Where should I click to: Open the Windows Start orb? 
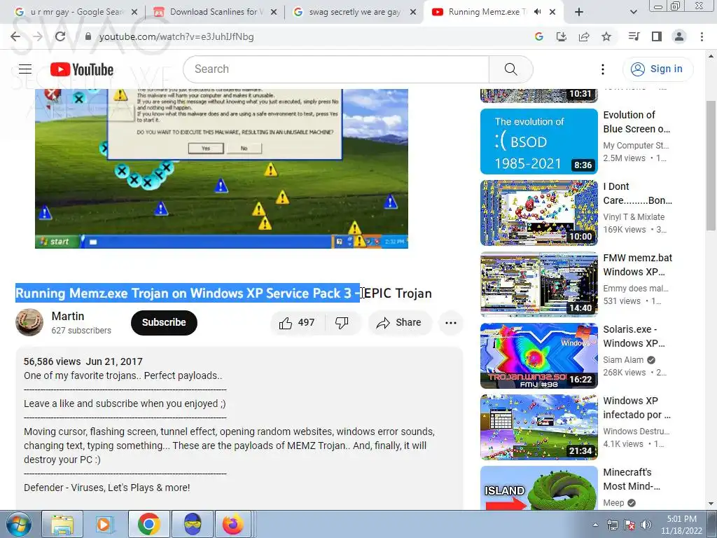tap(19, 524)
